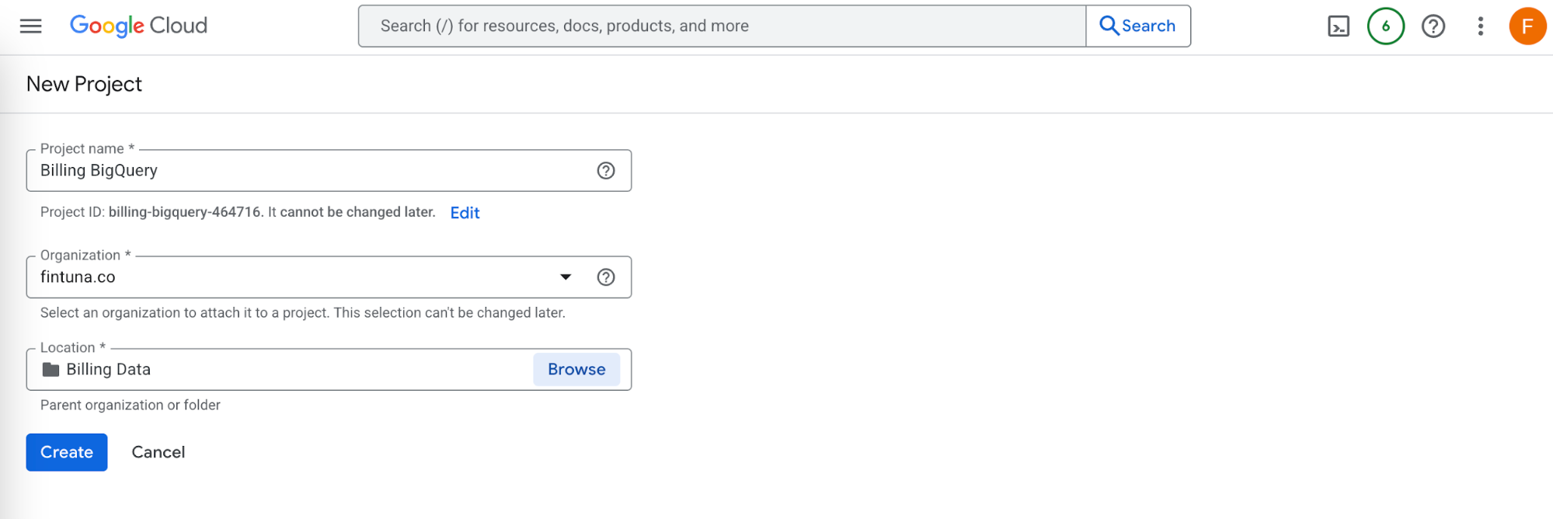
Task: Open the fintuna.co organization selector
Action: coord(329,277)
